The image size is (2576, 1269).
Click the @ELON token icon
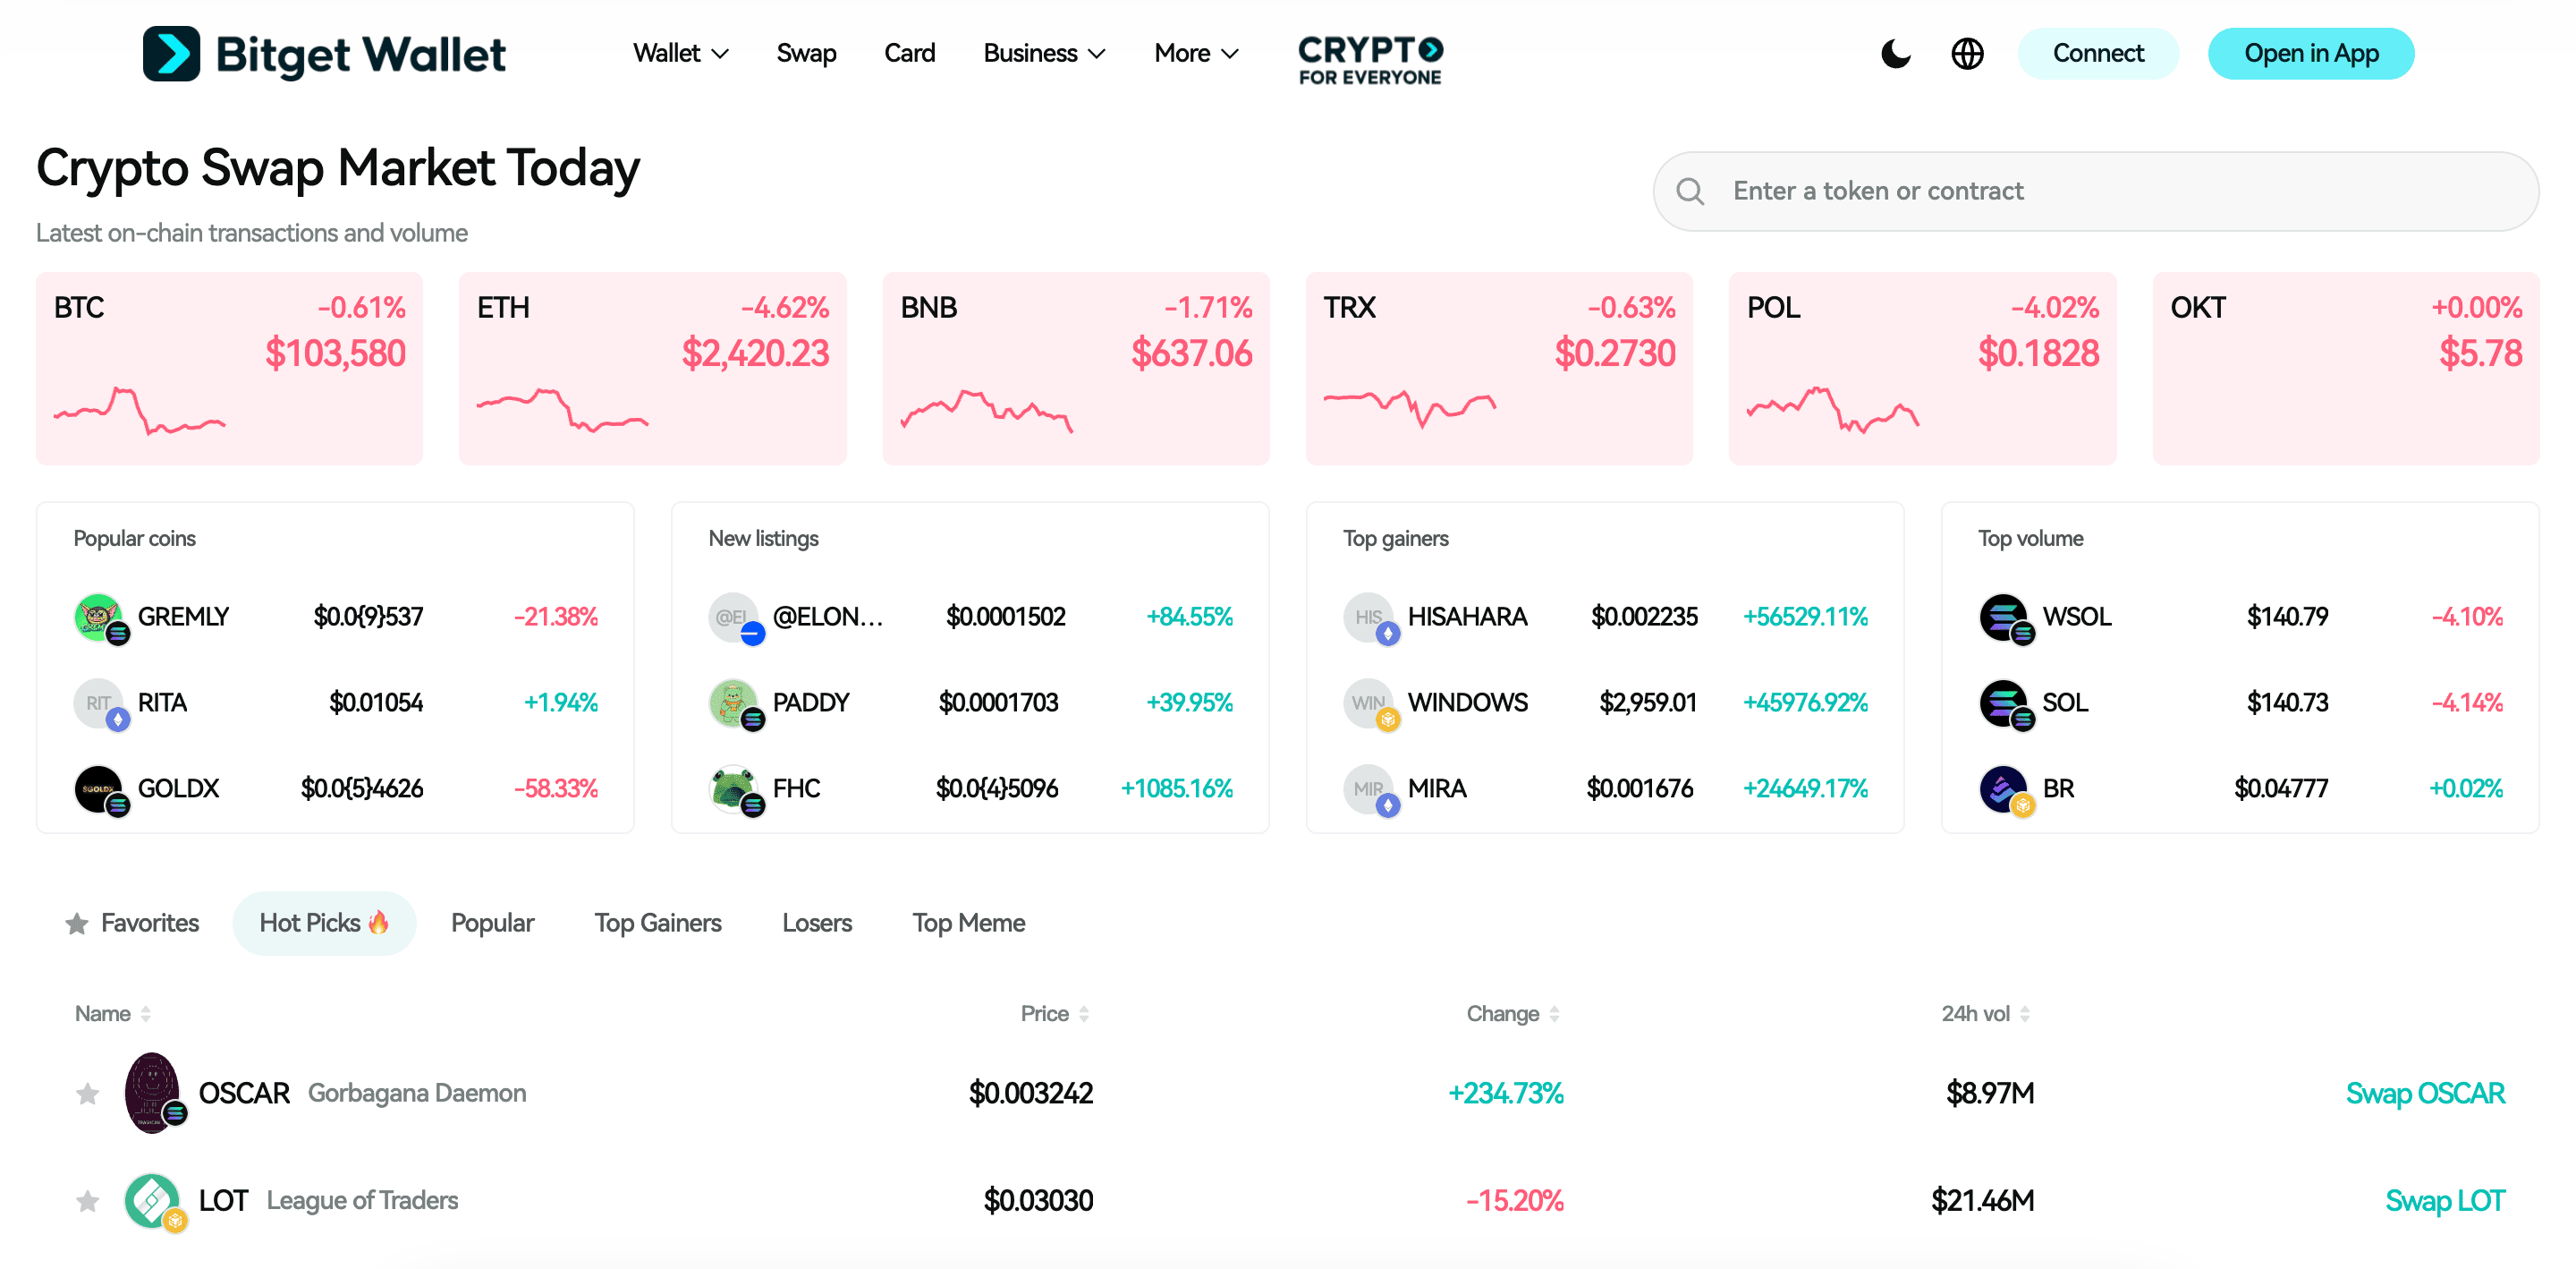(733, 617)
